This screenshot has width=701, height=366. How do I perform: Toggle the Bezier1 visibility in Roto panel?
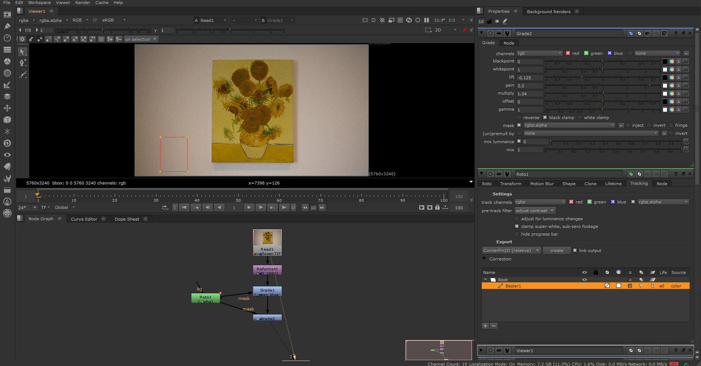click(584, 286)
